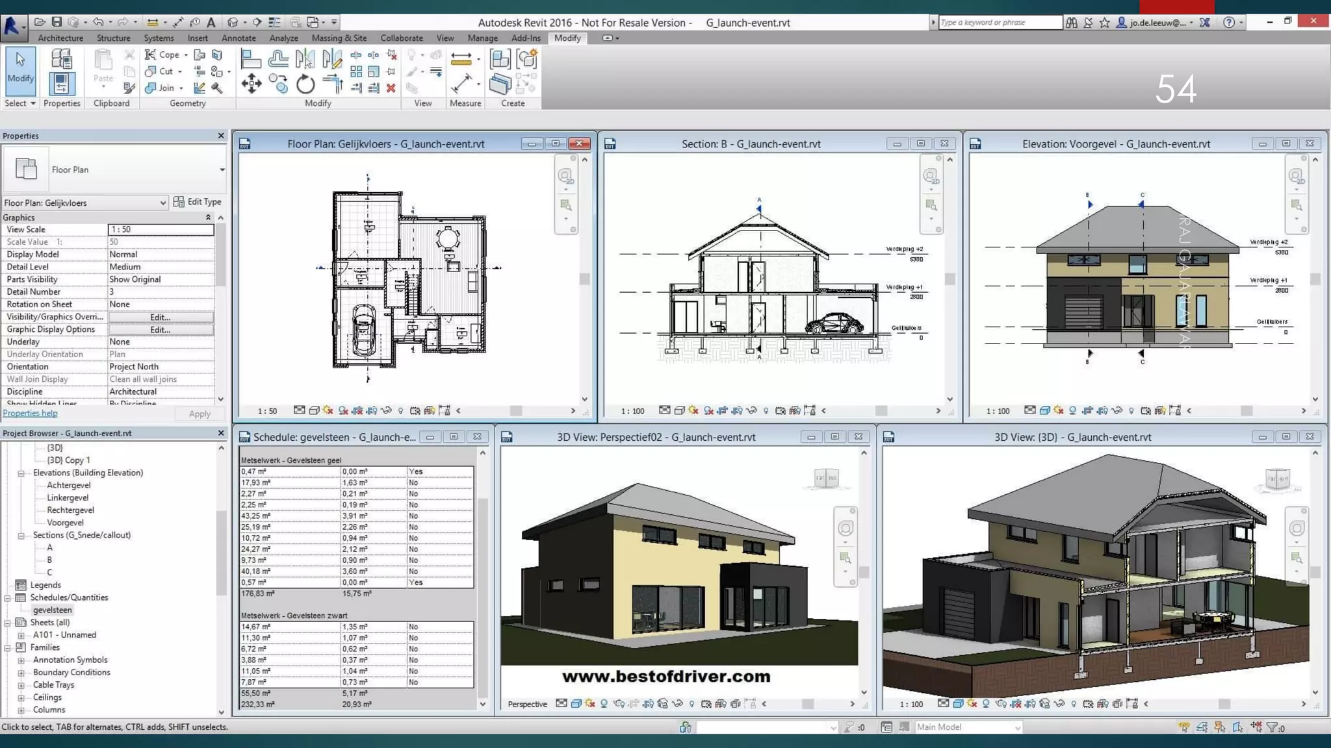Click the Offset tool icon
The height and width of the screenshot is (748, 1331).
tap(278, 60)
